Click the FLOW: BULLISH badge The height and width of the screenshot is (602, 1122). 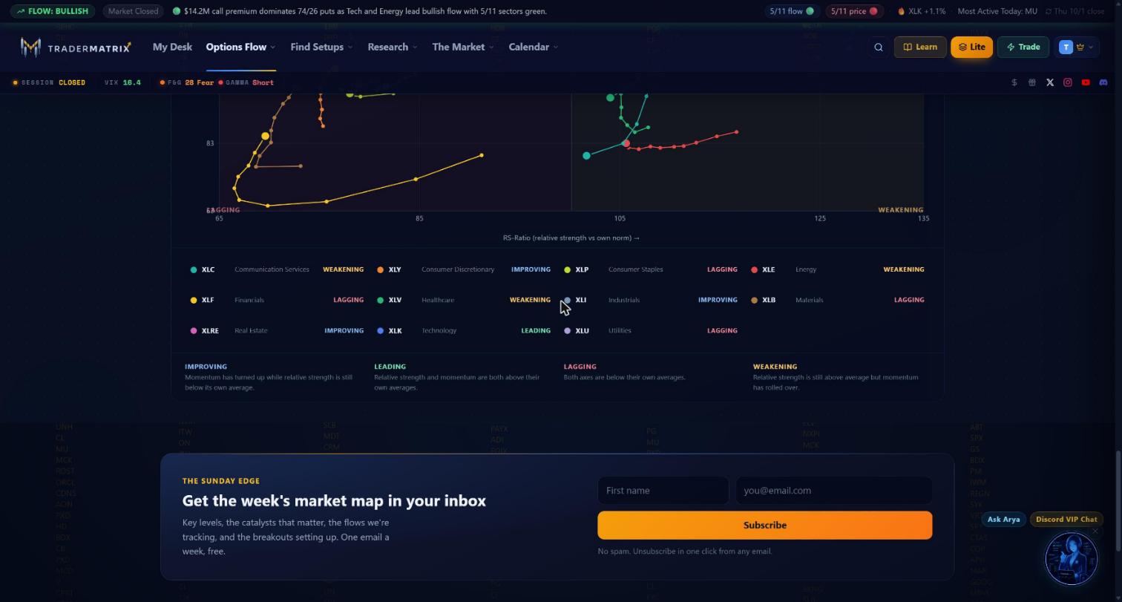tap(53, 11)
